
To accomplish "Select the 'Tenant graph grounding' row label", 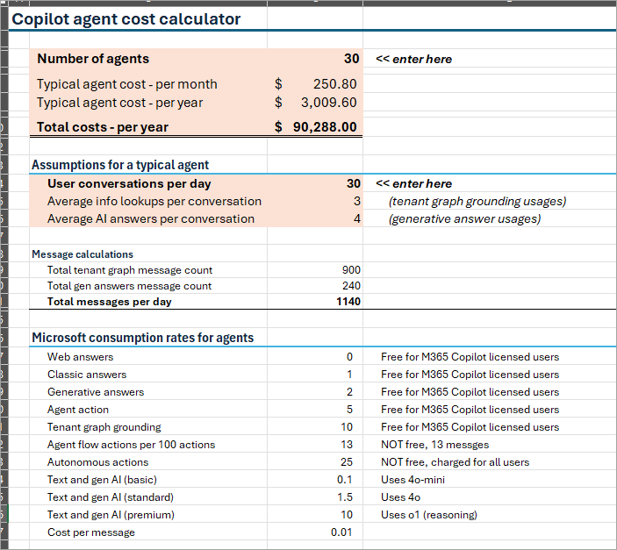I will coord(104,427).
